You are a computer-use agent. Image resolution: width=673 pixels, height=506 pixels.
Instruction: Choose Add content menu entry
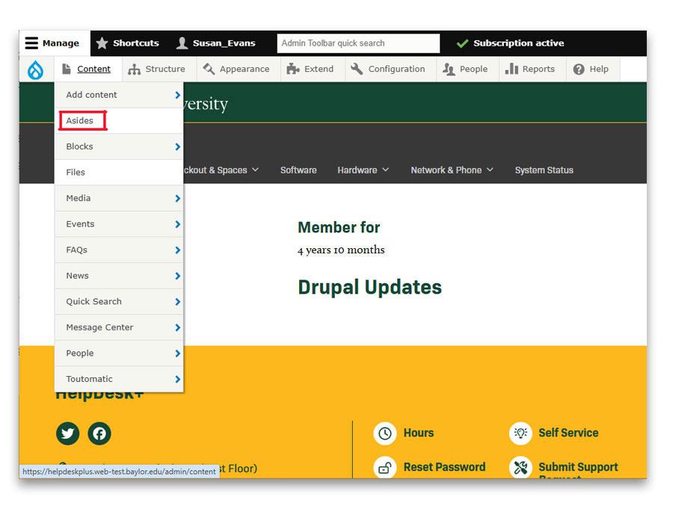tap(119, 95)
